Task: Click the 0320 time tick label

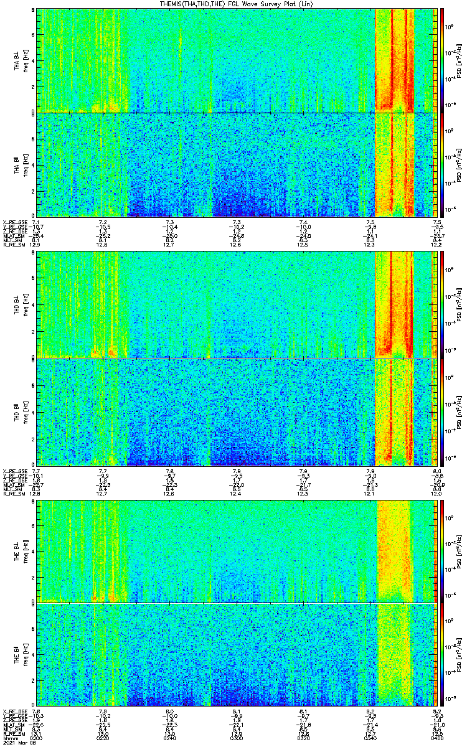Action: pos(303,738)
